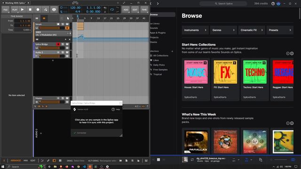Disarm the red record button on Splice Bridge

click(58, 44)
